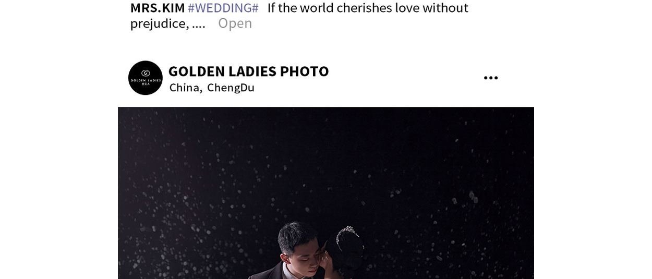Click the word China in the location line
Viewport: 652px width, 279px height.
pos(185,88)
